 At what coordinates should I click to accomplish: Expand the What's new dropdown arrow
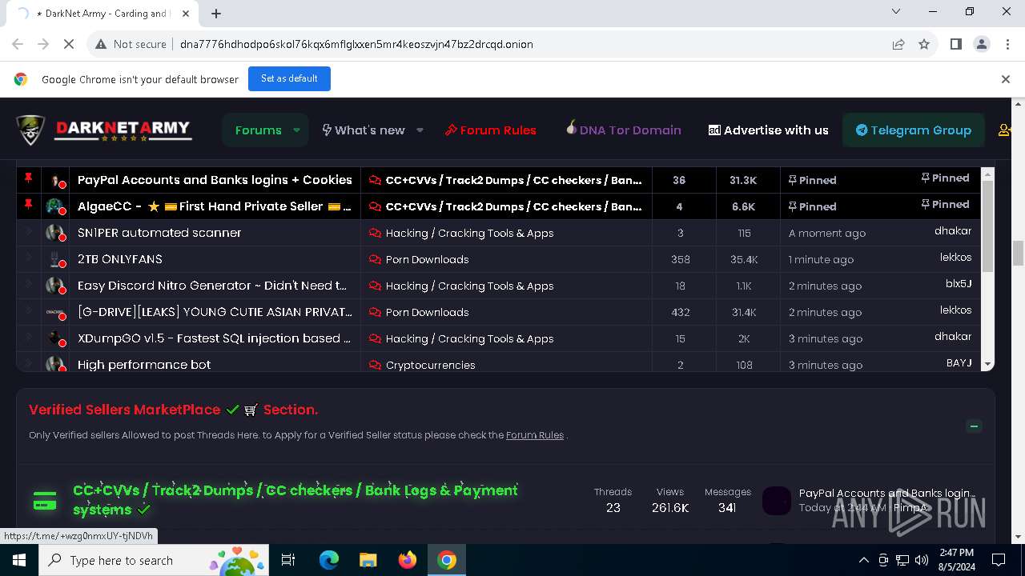pyautogui.click(x=420, y=130)
